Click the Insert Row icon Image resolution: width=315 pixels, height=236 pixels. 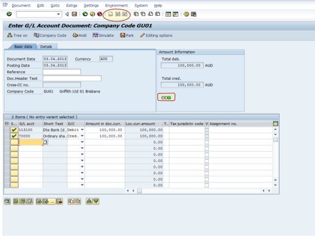coord(39,201)
